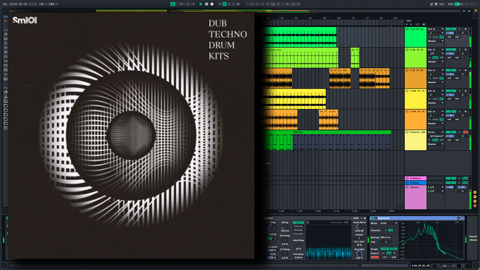Select the Master track header
Image resolution: width=480 pixels, height=270 pixels.
click(x=416, y=196)
